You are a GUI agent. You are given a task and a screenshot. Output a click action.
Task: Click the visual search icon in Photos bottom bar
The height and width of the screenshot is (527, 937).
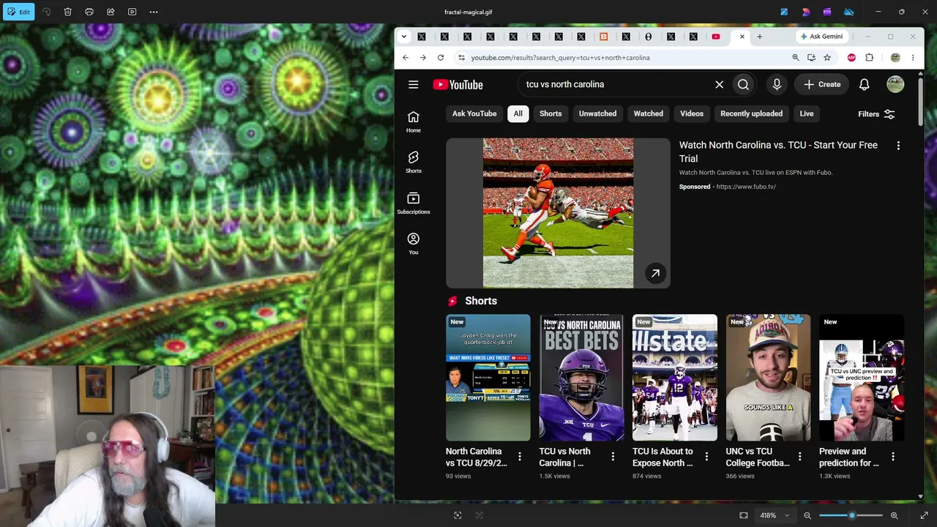coord(458,515)
